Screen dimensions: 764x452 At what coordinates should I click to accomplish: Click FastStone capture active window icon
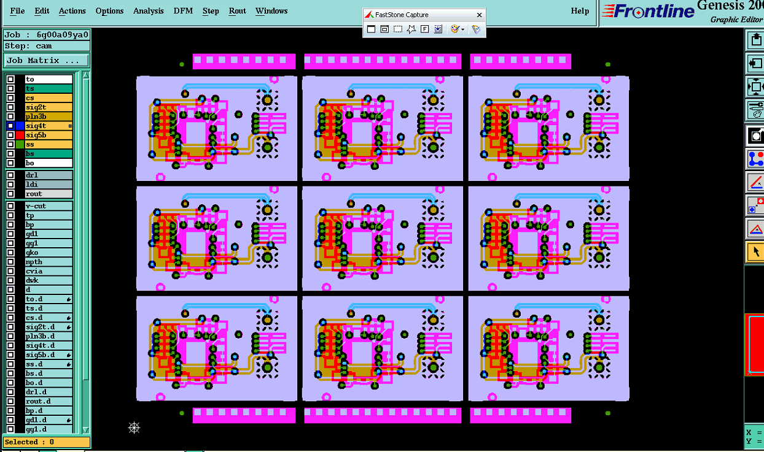point(371,29)
